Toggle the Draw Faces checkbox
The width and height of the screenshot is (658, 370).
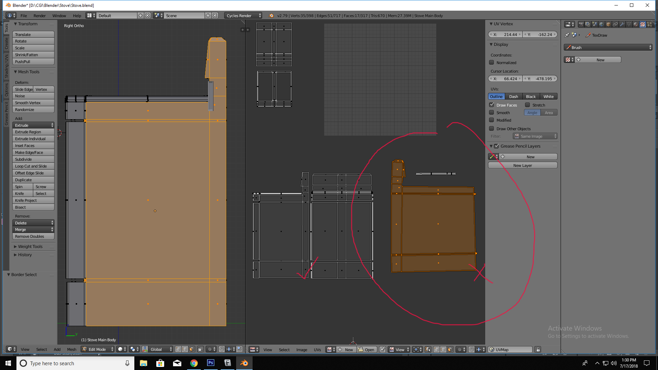[491, 105]
